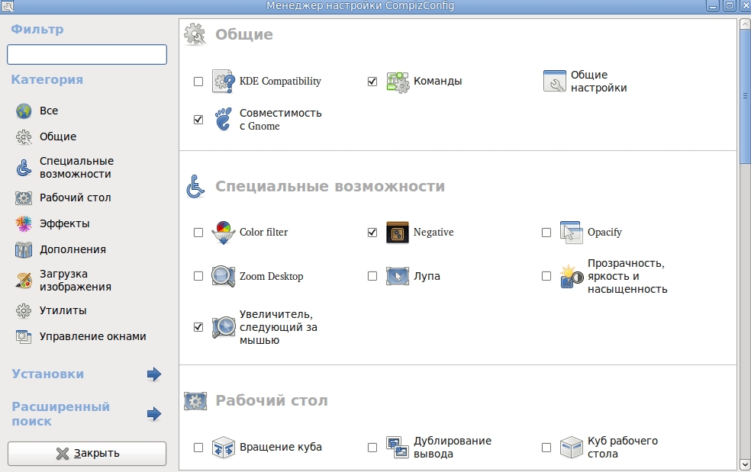
Task: Enable the Opacify checkbox
Action: point(546,233)
